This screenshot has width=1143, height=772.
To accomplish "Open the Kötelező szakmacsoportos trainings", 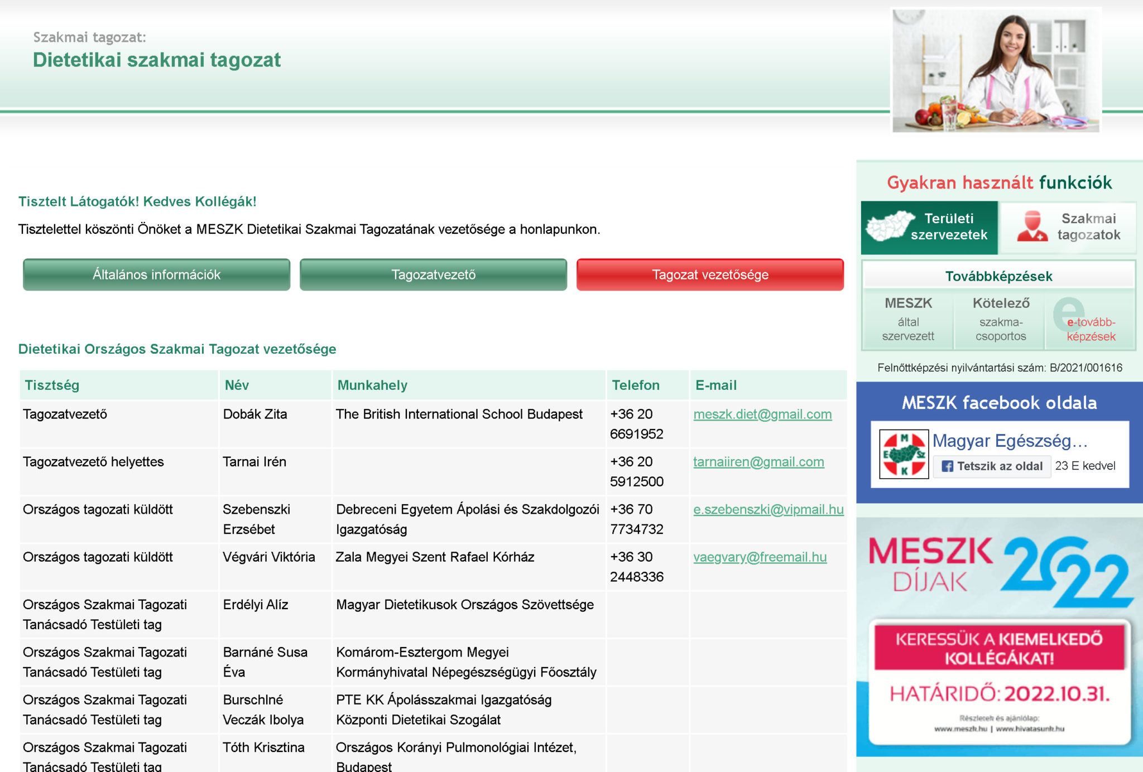I will coord(1000,320).
